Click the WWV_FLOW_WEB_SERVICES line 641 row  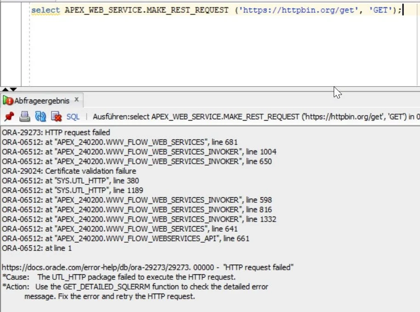[120, 228]
